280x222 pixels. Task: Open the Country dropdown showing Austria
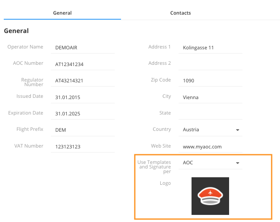click(x=210, y=130)
